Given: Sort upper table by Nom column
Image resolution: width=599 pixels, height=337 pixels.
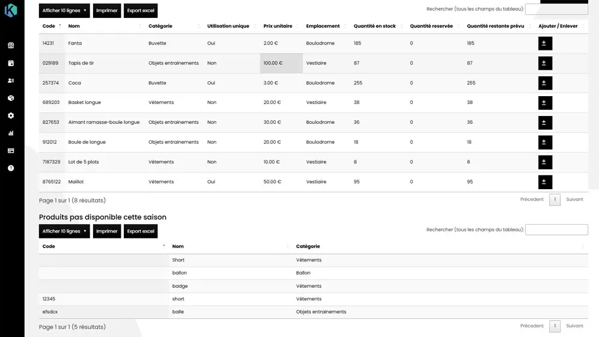Looking at the screenshot, I should [105, 26].
